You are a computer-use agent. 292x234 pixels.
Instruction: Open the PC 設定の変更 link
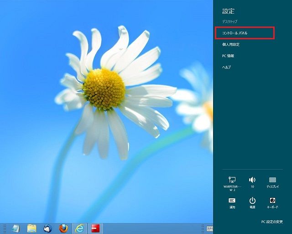[272, 222]
